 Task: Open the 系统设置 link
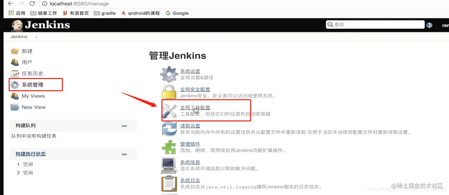pyautogui.click(x=190, y=71)
